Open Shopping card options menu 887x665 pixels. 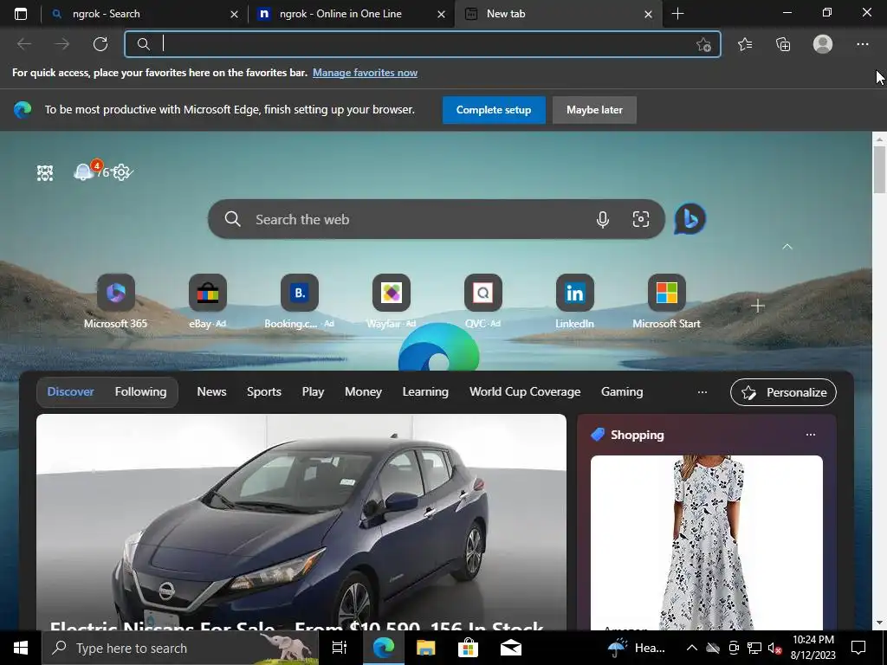tap(811, 435)
